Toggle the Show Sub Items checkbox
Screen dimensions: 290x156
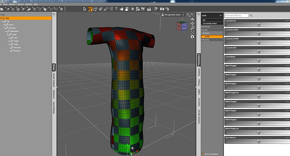[x=203, y=154]
